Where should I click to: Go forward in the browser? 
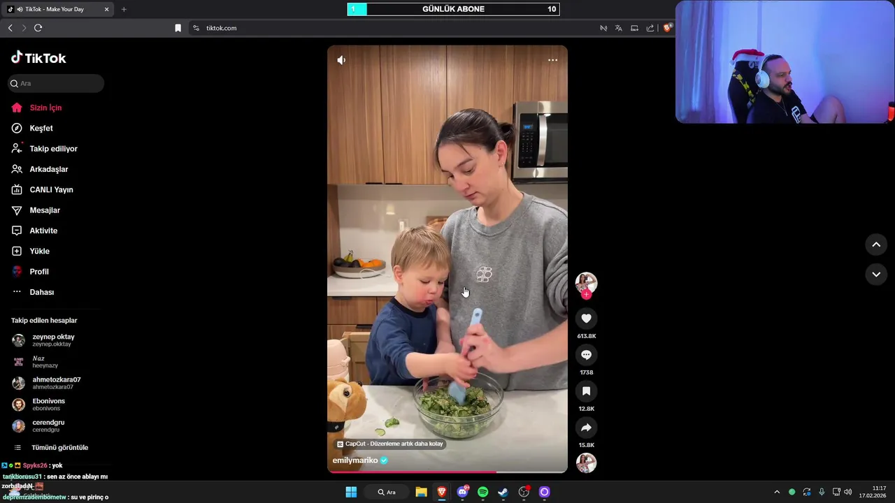(x=24, y=28)
